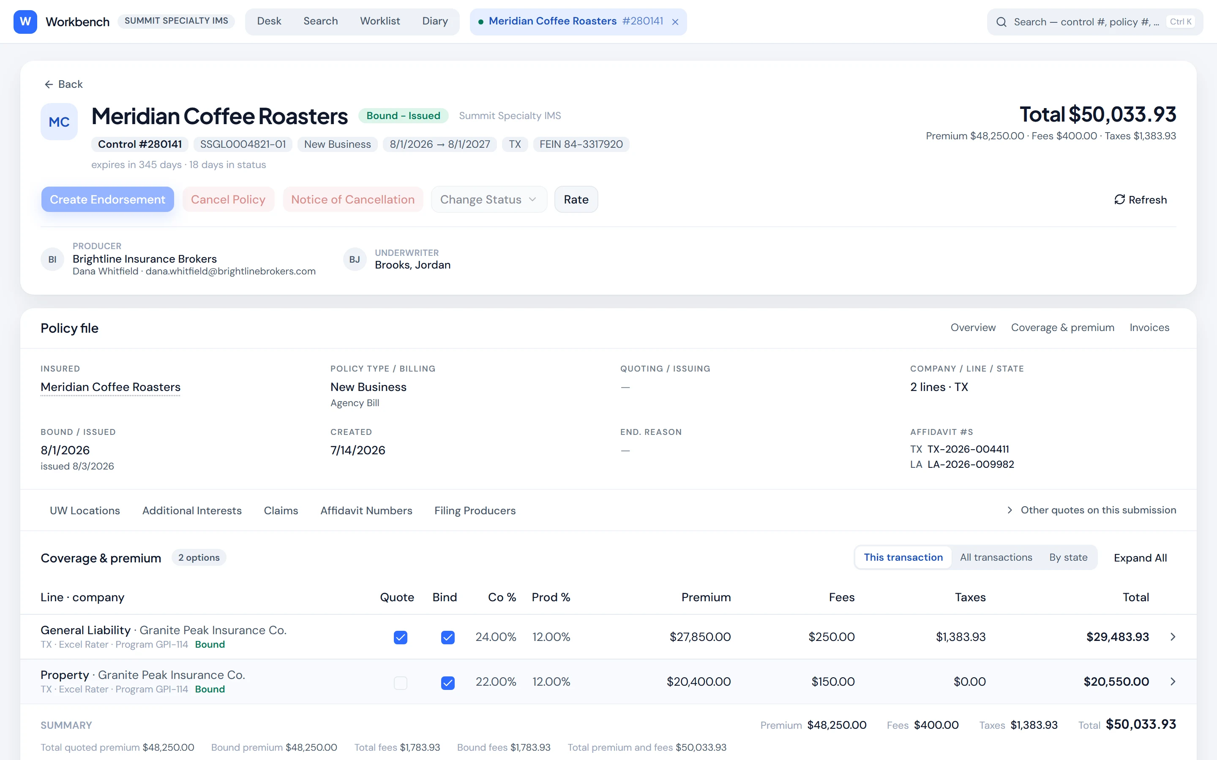Expand the Property row chevron
This screenshot has width=1217, height=760.
pyautogui.click(x=1173, y=681)
